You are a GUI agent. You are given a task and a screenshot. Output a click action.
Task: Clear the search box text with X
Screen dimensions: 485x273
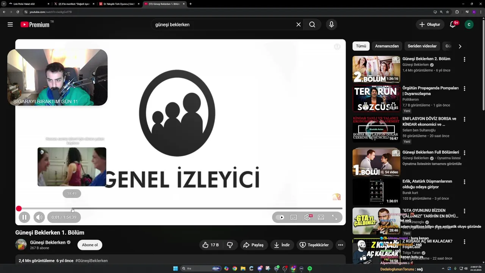click(299, 25)
